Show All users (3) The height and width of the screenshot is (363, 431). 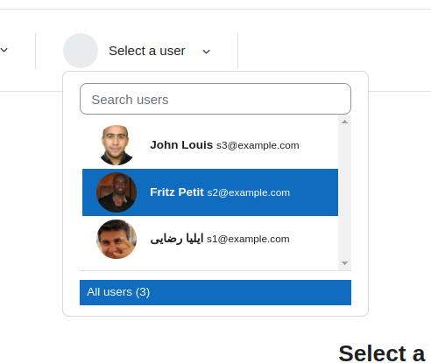(x=215, y=292)
